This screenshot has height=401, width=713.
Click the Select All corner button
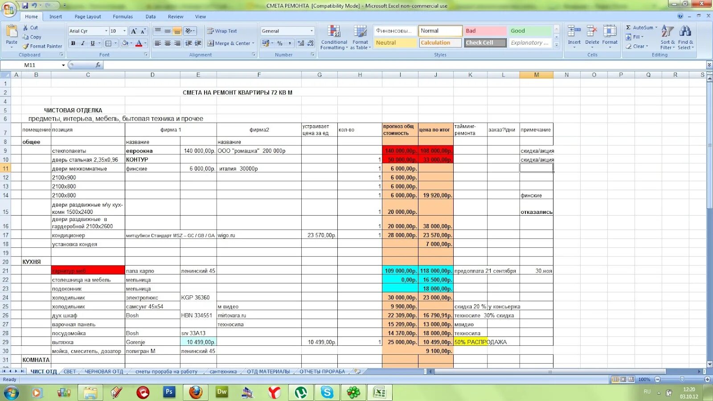(x=6, y=75)
